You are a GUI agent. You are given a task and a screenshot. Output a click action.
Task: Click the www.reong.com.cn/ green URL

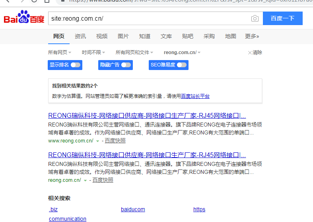(71, 141)
